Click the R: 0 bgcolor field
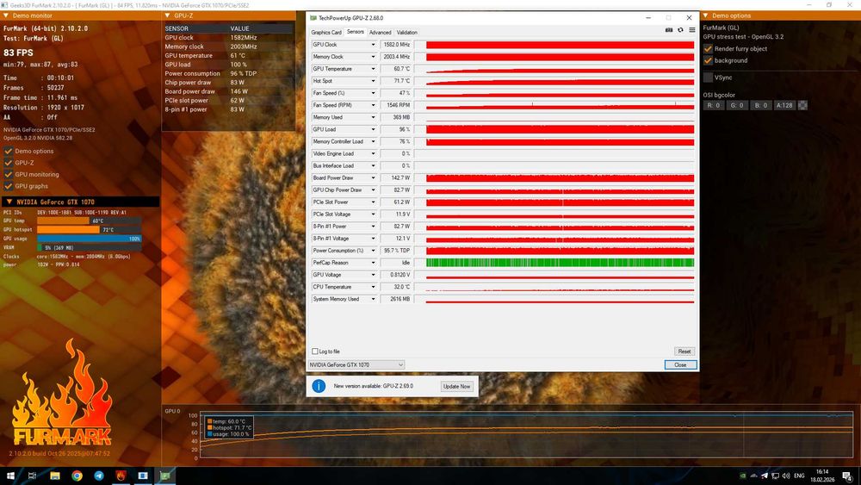 pyautogui.click(x=713, y=105)
